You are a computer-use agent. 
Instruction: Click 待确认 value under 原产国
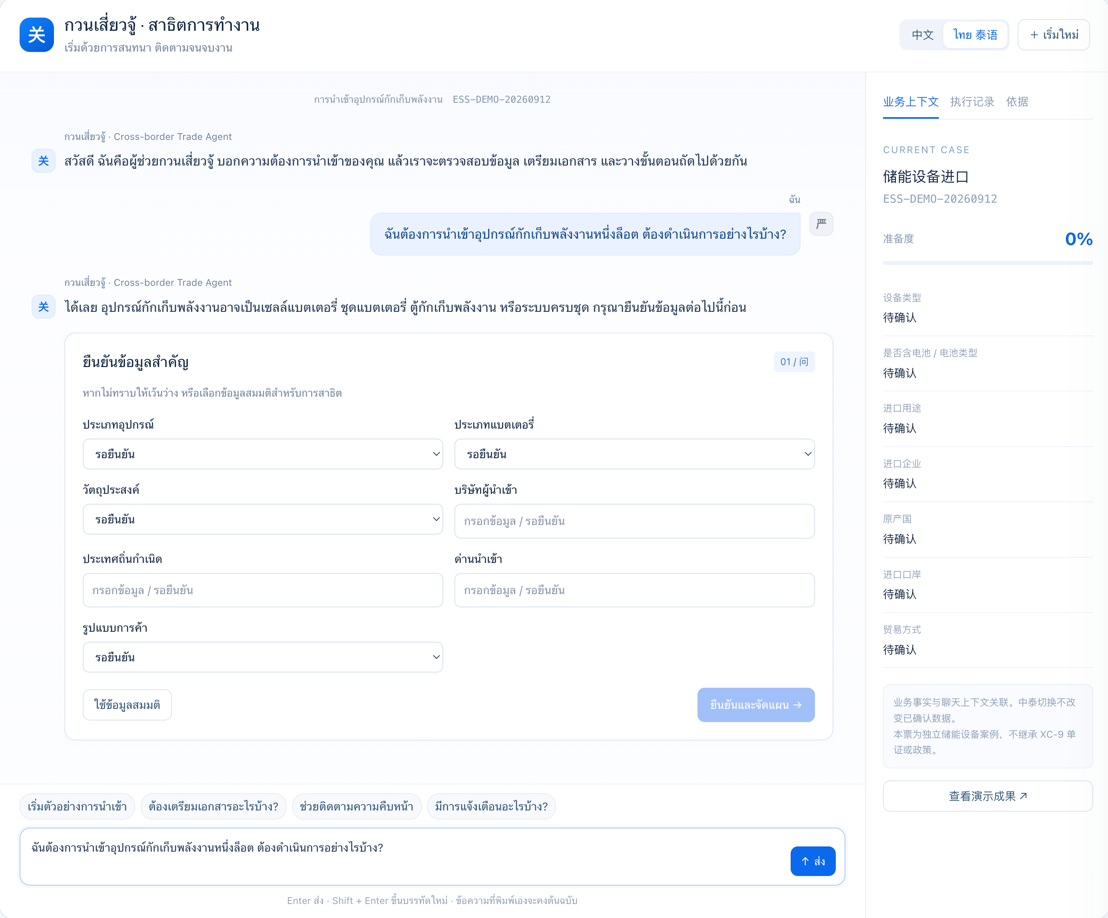click(x=900, y=539)
